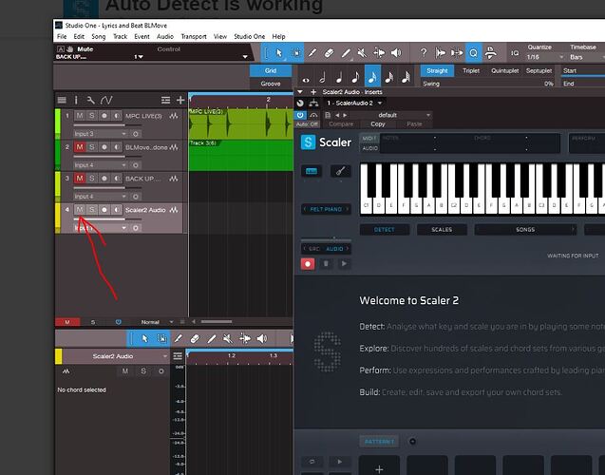Clear detection with Scaler trash icon
Screen dimensions: 605x475
coord(326,264)
